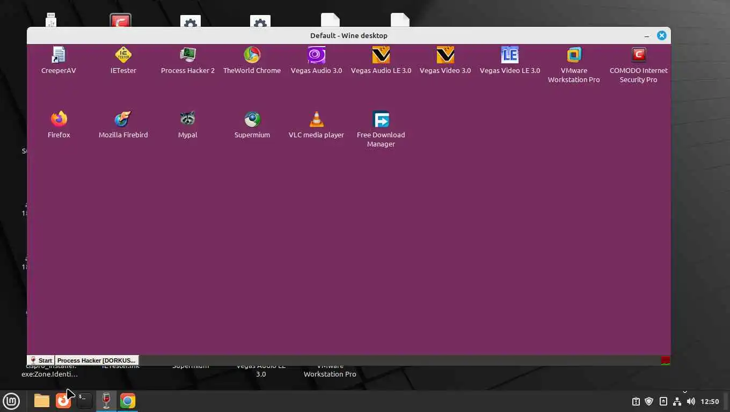This screenshot has height=412, width=730.
Task: Click the Chrome icon in the panel
Action: pos(128,401)
